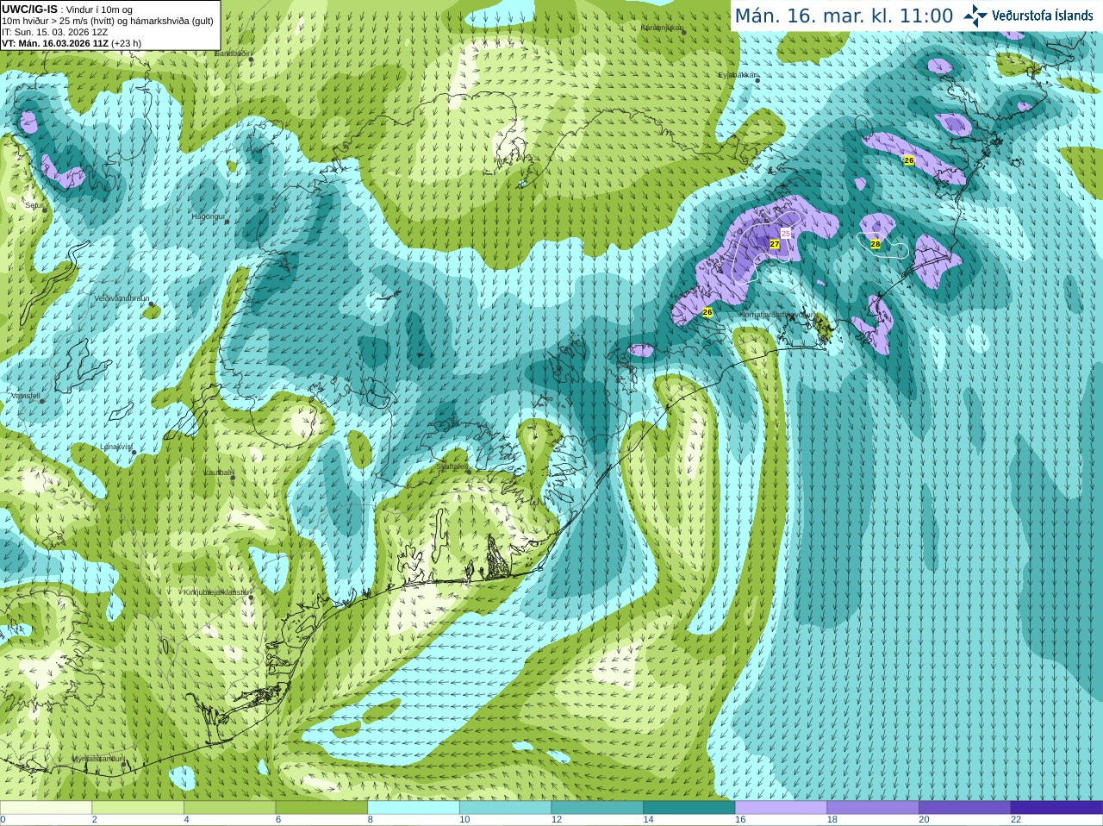
Task: Pick the 14–16 m/s dark teal legend swatch
Action: pyautogui.click(x=689, y=808)
